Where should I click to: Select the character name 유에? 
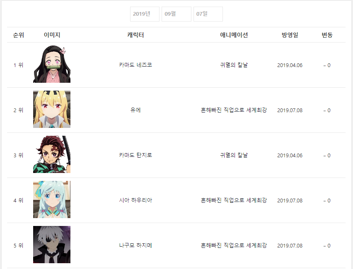point(135,110)
